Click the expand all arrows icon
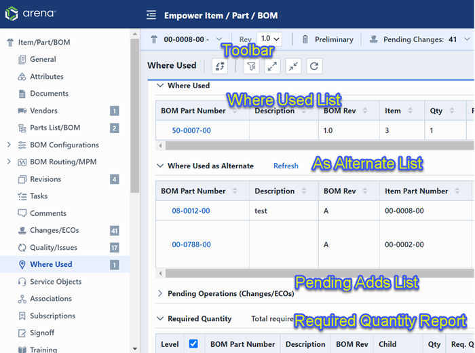This screenshot has width=475, height=353. click(271, 66)
